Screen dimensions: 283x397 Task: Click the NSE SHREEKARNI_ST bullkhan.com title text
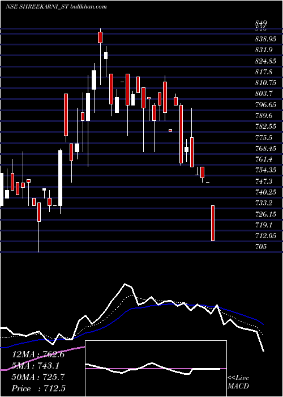(x=56, y=7)
